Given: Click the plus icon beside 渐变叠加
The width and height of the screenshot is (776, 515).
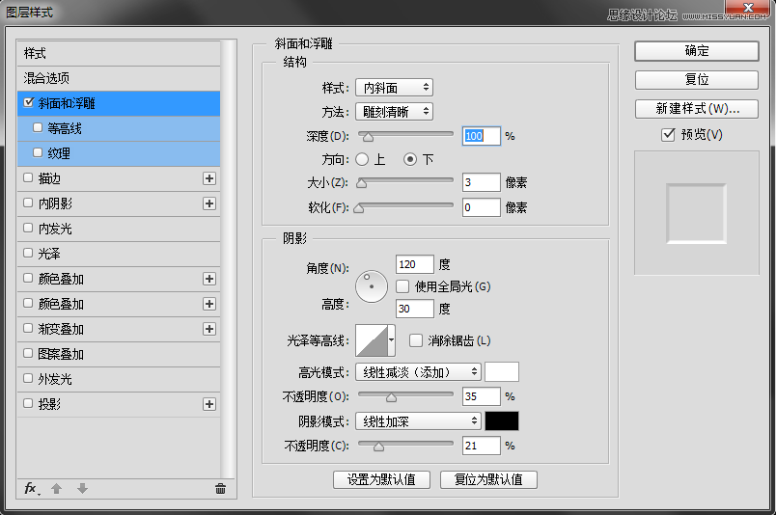Looking at the screenshot, I should [208, 329].
